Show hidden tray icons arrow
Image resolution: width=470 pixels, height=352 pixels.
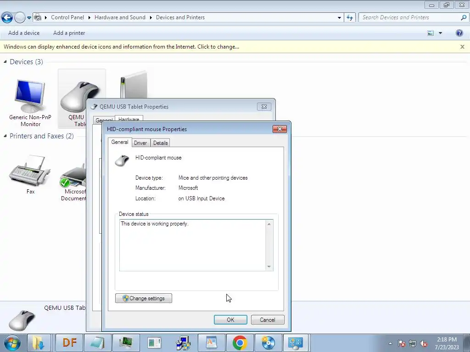click(390, 343)
